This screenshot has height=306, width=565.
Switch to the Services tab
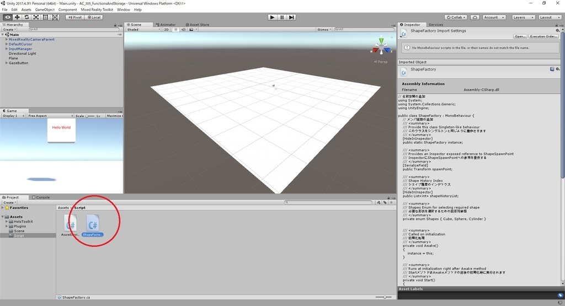436,25
